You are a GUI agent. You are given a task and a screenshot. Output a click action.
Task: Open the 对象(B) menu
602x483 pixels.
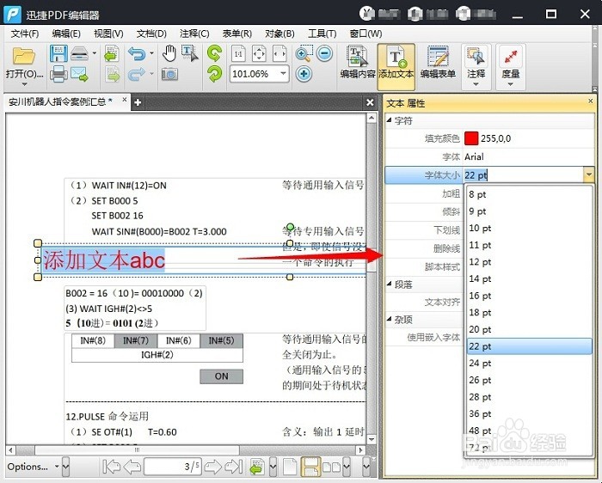coord(279,34)
